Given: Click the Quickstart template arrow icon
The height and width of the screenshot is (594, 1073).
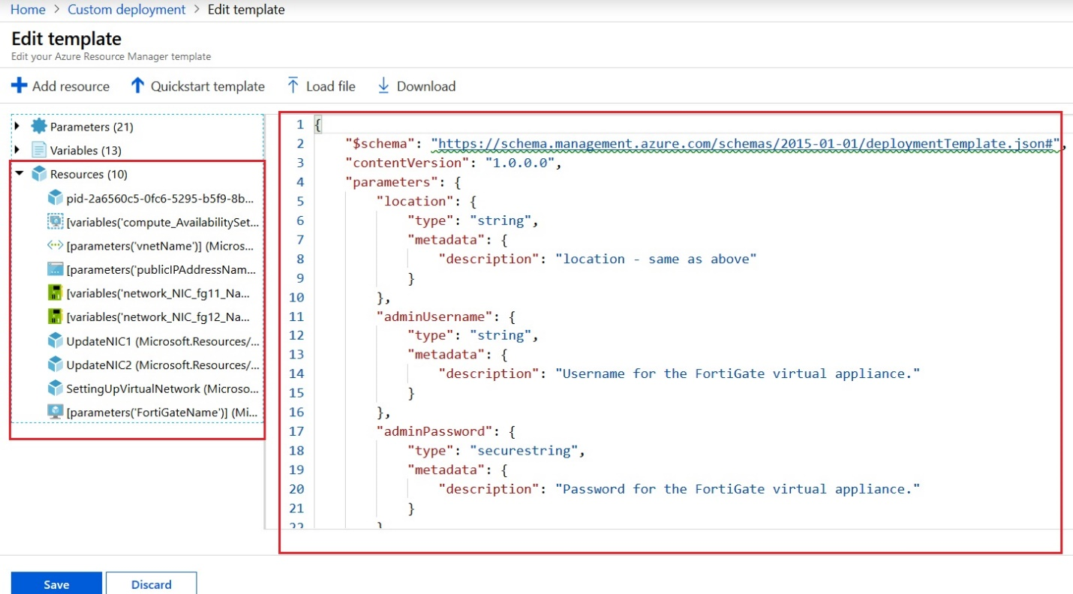Looking at the screenshot, I should pos(137,85).
